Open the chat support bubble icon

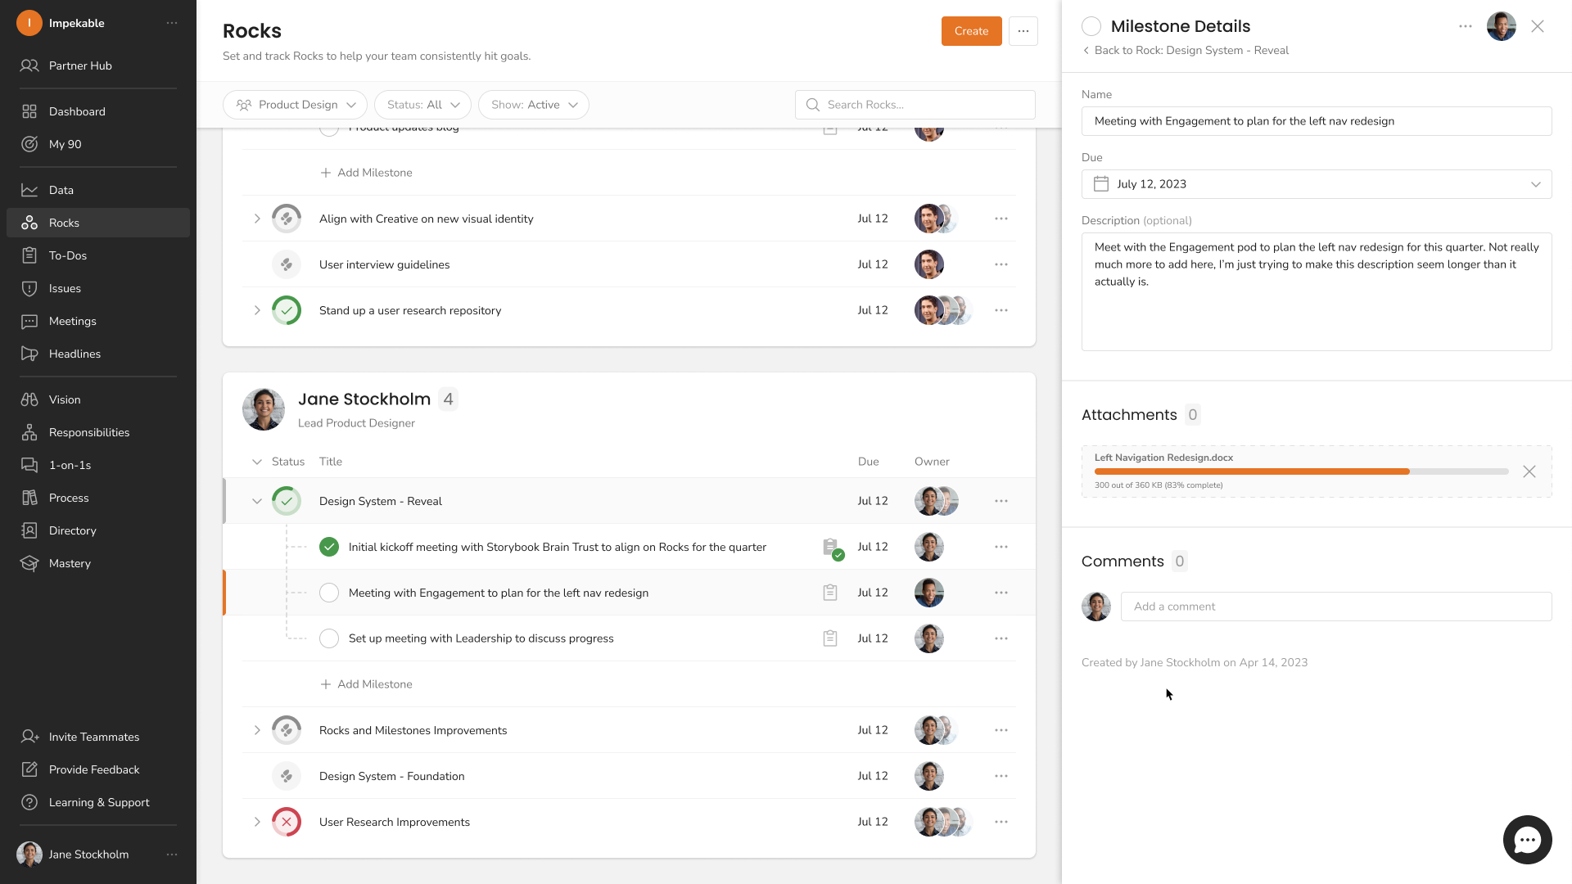(x=1527, y=840)
